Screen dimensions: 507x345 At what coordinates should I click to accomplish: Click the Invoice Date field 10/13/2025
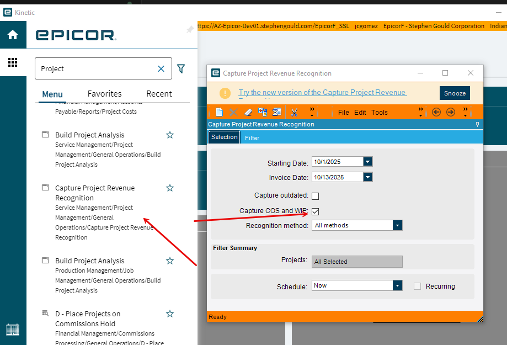tap(337, 177)
